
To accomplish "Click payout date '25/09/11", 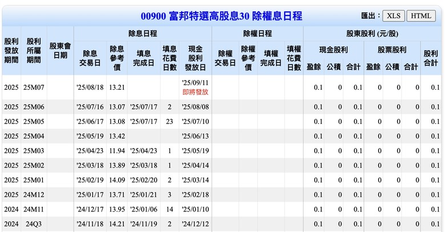I will click(x=195, y=83).
